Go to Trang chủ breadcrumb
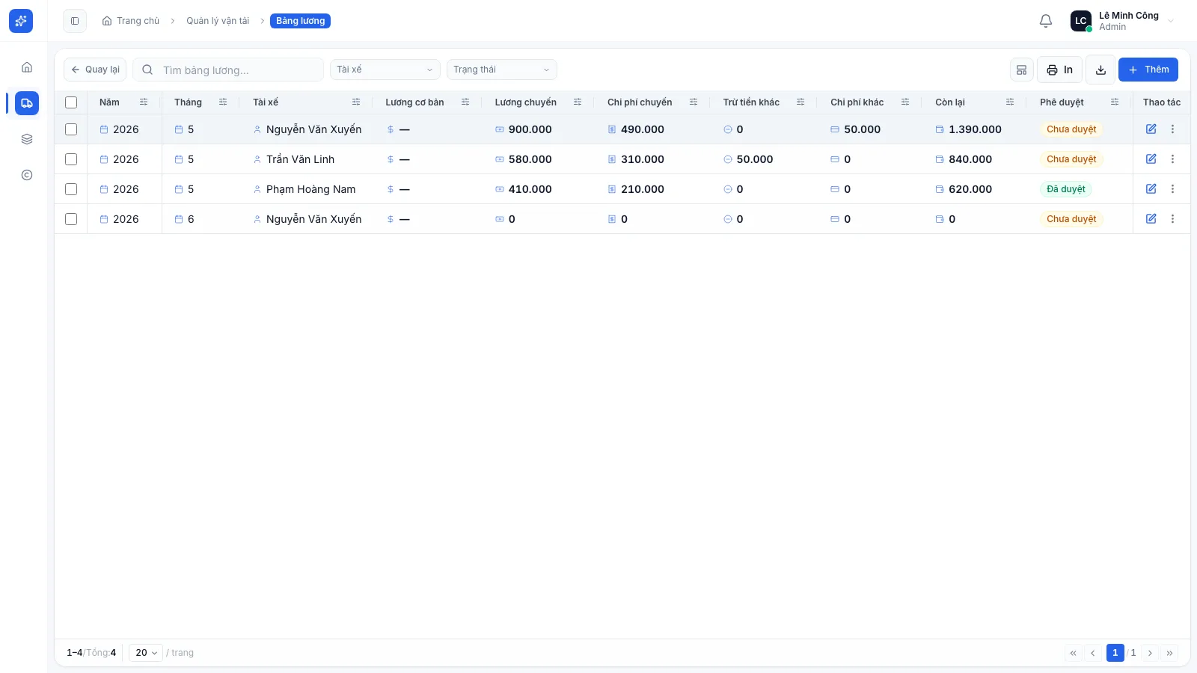Image resolution: width=1197 pixels, height=673 pixels. (x=131, y=21)
